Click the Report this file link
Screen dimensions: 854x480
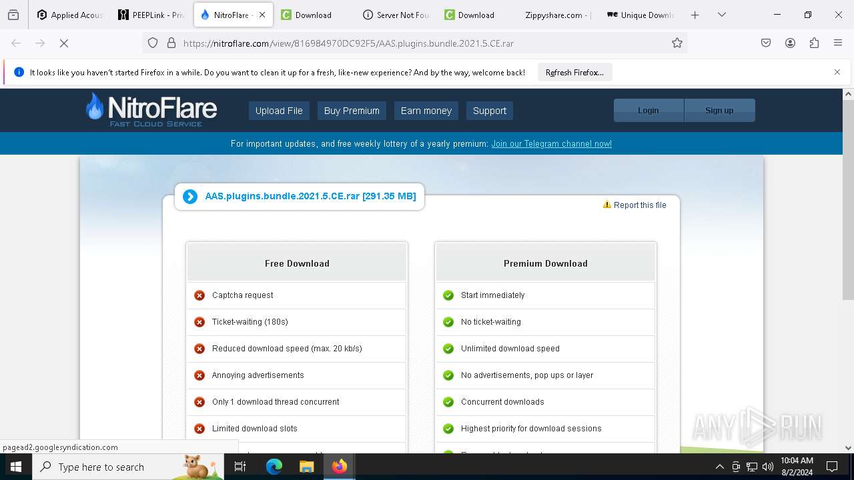(x=634, y=205)
